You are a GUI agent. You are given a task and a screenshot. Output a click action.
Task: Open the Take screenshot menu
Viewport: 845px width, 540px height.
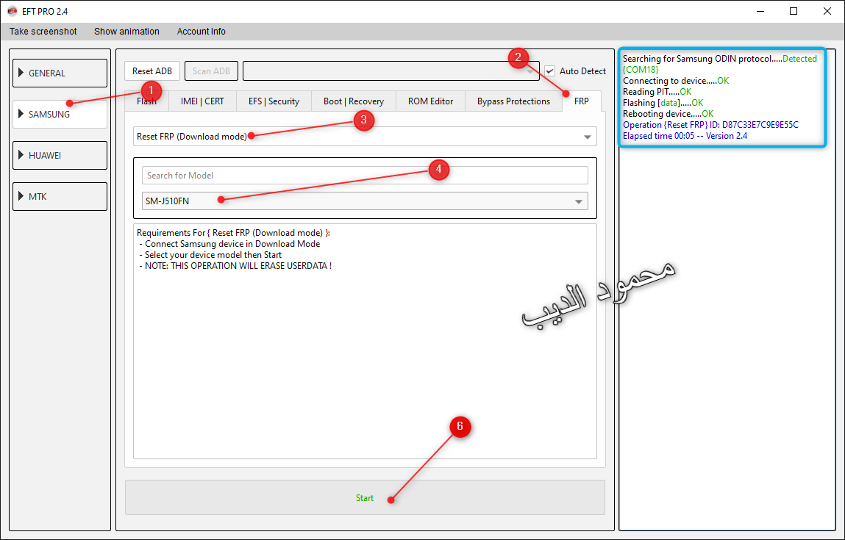pos(43,32)
